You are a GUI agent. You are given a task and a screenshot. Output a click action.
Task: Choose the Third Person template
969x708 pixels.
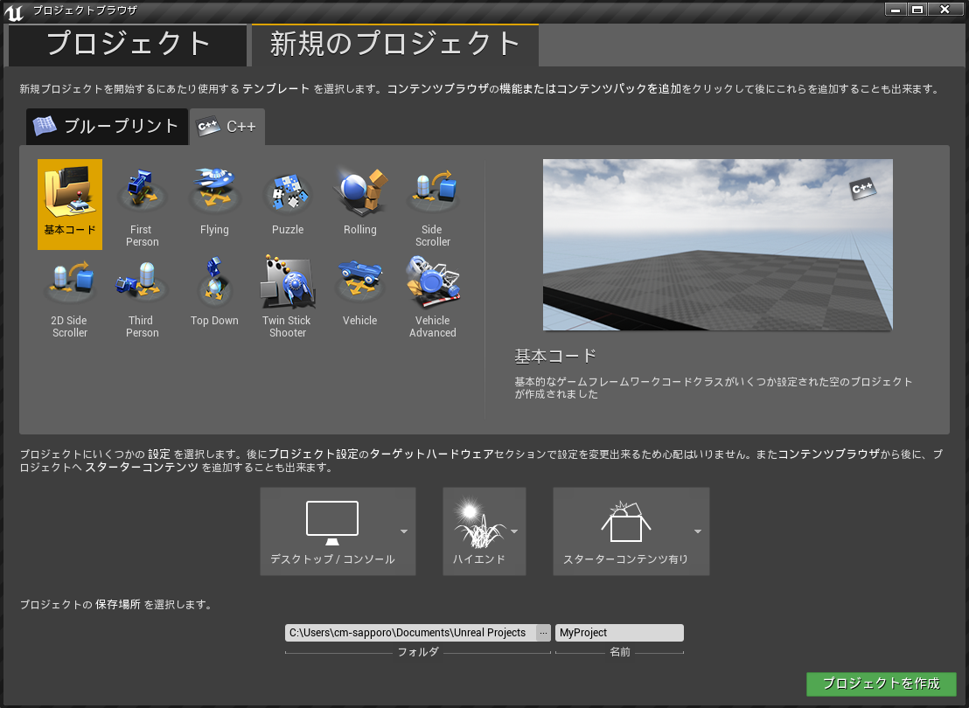pos(143,296)
